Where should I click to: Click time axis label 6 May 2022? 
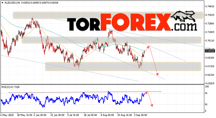(x=7, y=115)
